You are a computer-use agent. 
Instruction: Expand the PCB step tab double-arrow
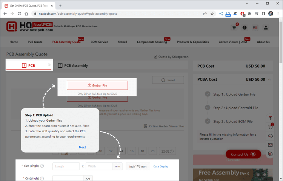pyautogui.click(x=49, y=65)
